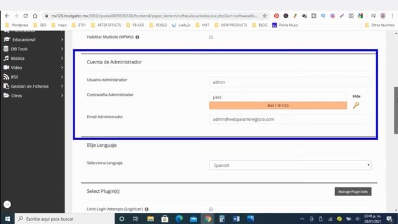This screenshot has height=224, width=398.
Task: Open Microsoft Store from taskbar
Action: coord(165,218)
